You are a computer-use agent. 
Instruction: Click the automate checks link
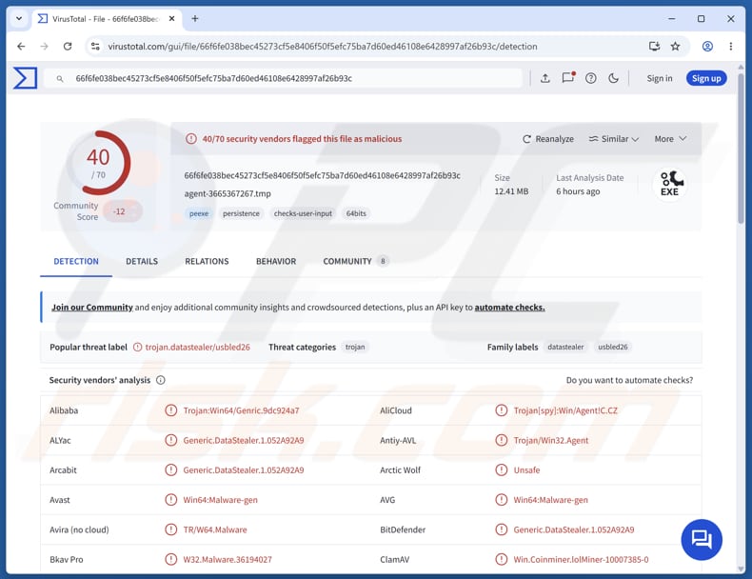pos(509,307)
